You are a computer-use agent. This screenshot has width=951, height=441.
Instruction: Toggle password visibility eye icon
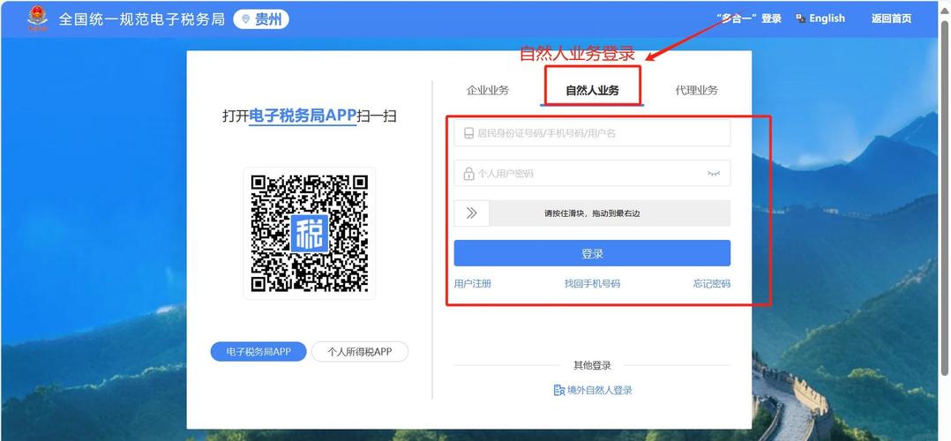coord(714,174)
